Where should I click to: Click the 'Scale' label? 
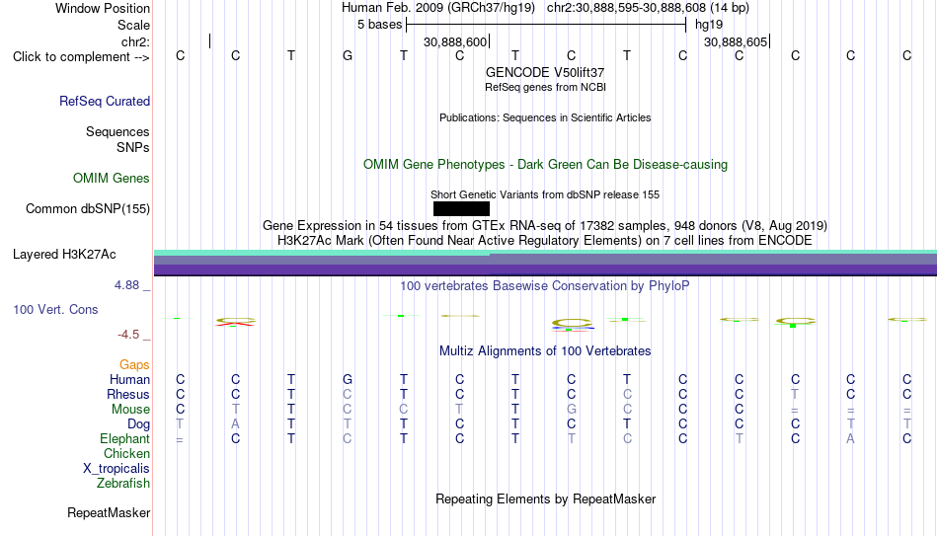134,25
